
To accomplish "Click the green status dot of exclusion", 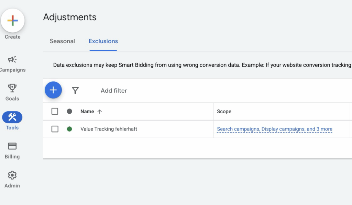I will click(x=69, y=129).
